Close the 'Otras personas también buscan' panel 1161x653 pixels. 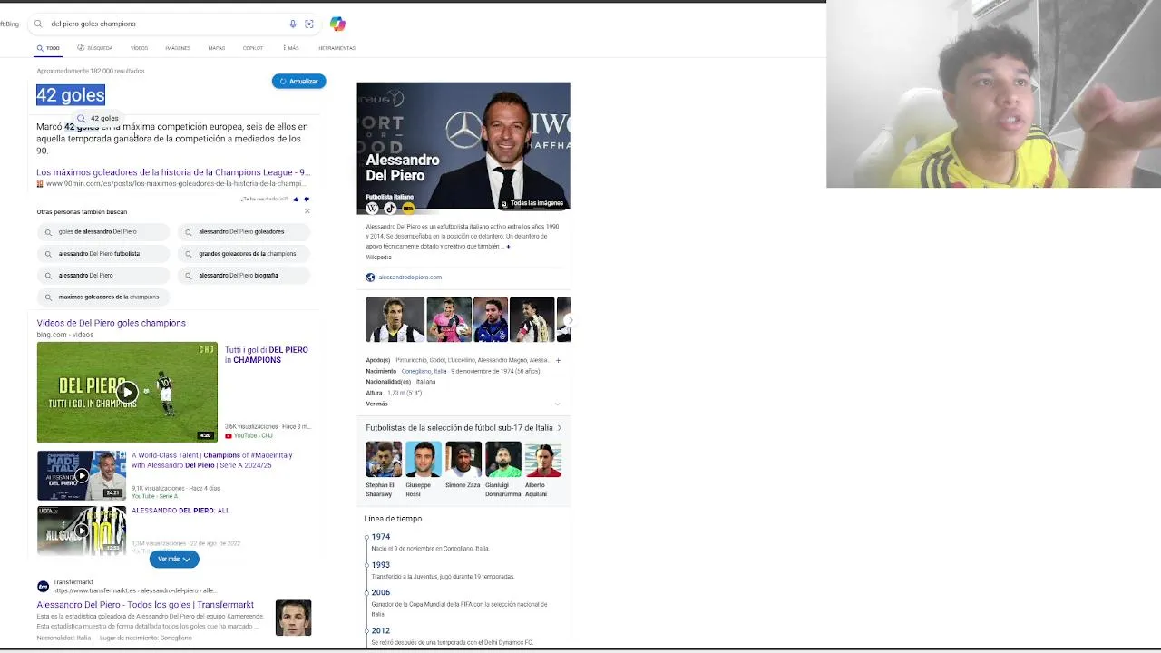click(x=307, y=211)
